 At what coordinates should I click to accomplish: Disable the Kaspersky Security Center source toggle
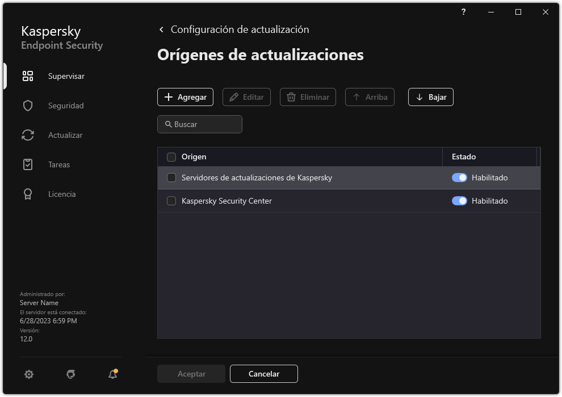(459, 201)
